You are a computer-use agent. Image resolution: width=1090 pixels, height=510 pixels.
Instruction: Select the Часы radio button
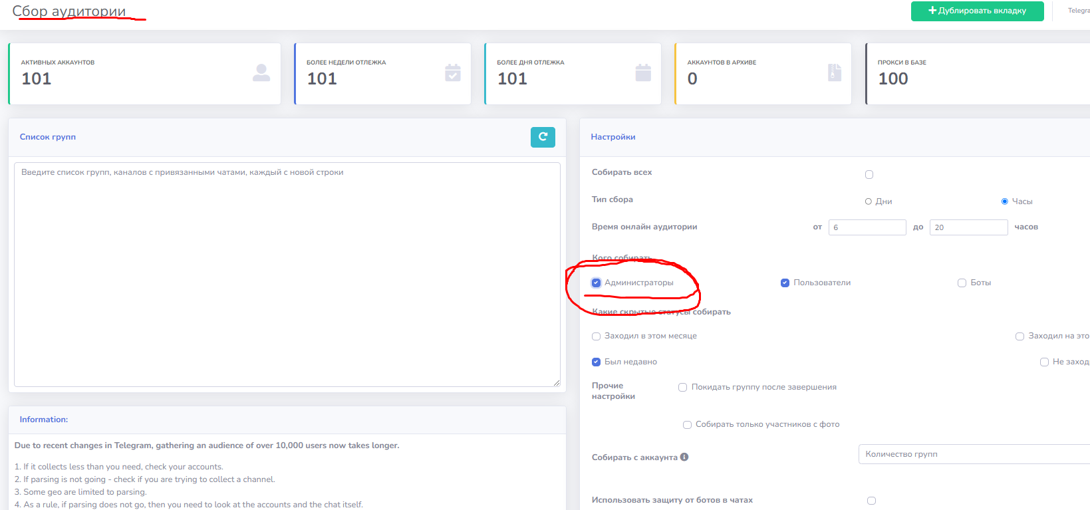click(x=1005, y=201)
